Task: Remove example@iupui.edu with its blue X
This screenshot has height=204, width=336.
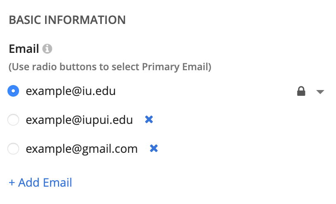Action: [149, 119]
